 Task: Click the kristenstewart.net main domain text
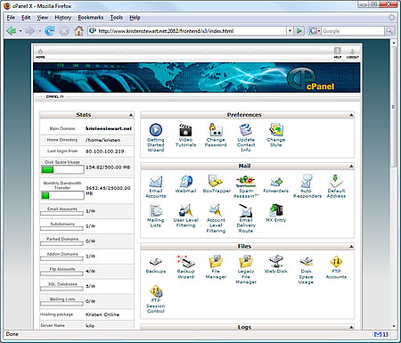pos(109,128)
